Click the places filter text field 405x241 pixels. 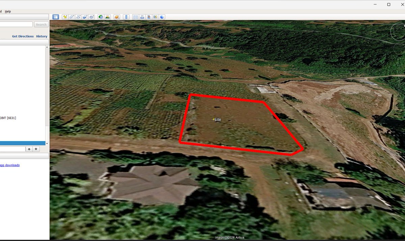[x=12, y=149]
